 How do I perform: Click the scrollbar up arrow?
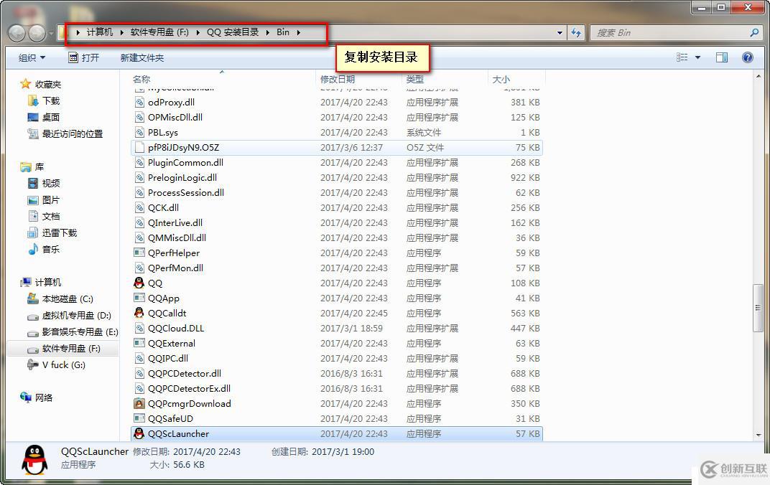coord(759,77)
